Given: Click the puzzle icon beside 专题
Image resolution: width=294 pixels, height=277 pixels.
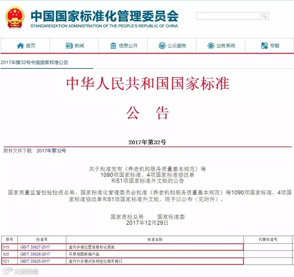Looking at the screenshot, I should (264, 45).
